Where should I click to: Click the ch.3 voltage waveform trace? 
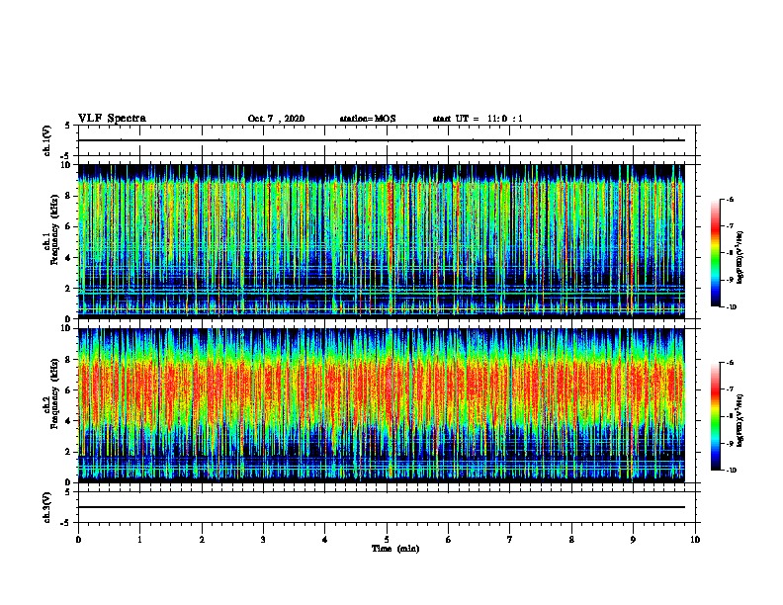[x=381, y=507]
